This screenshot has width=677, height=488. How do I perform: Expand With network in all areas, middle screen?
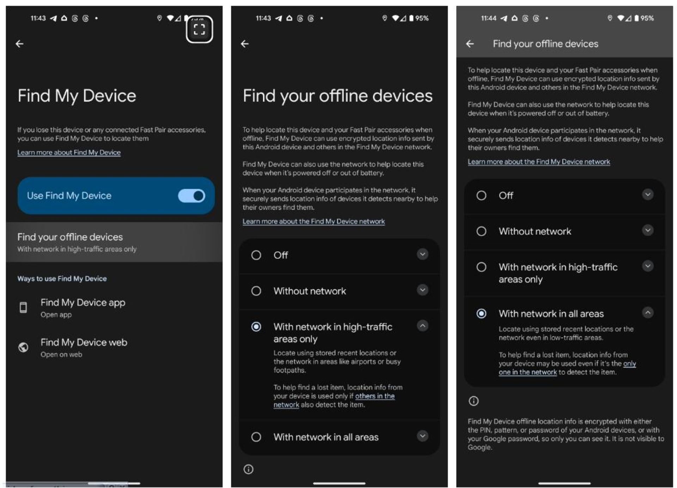pos(422,436)
